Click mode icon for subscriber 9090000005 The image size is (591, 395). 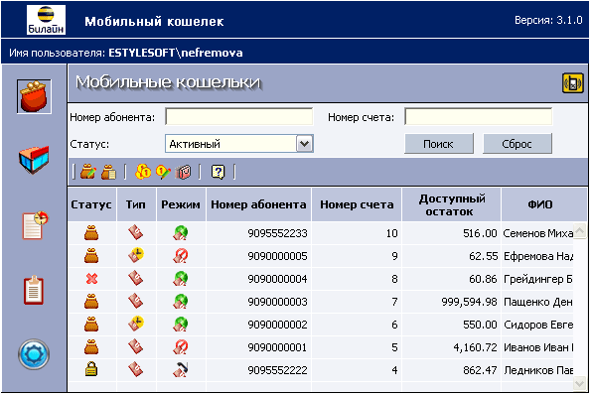(x=181, y=256)
